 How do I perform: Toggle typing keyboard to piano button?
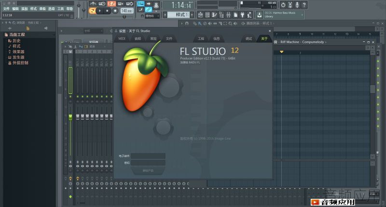coord(140,4)
